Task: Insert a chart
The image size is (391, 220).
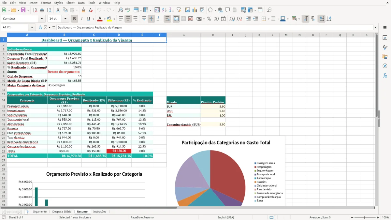Action: 195,10
